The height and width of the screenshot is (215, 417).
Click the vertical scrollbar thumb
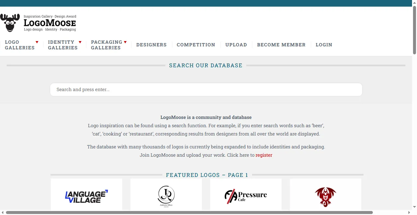(x=414, y=30)
